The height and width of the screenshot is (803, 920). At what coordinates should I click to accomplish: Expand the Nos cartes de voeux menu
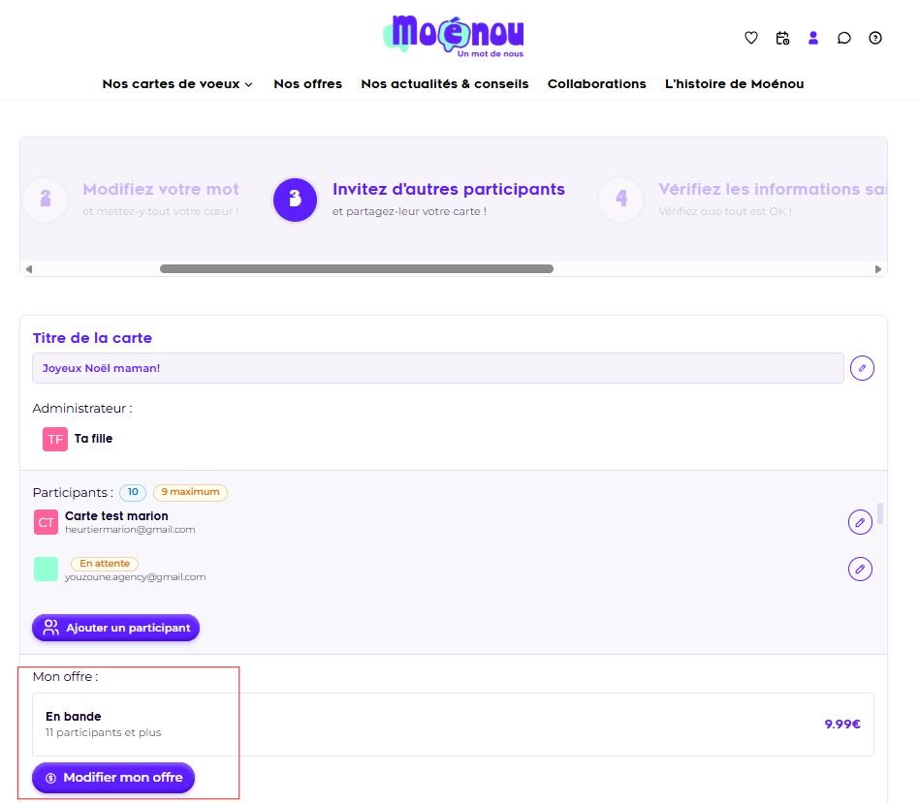click(x=177, y=84)
